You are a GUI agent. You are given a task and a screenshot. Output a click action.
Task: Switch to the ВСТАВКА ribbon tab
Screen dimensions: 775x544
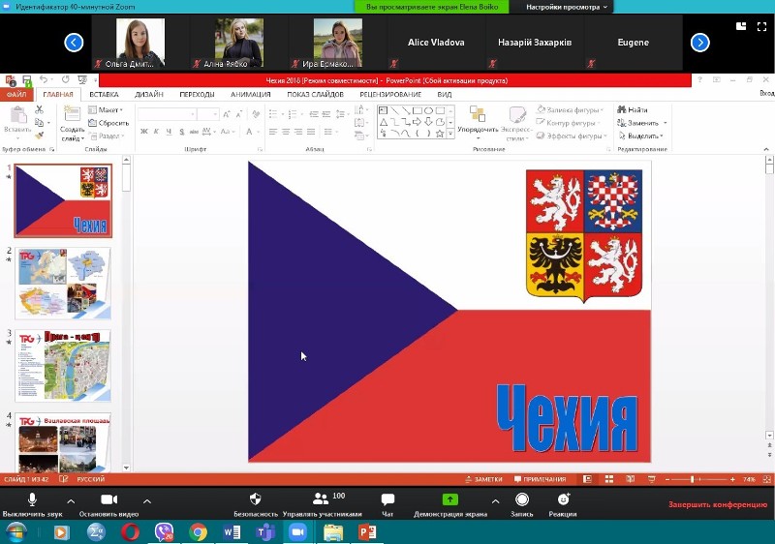(104, 95)
